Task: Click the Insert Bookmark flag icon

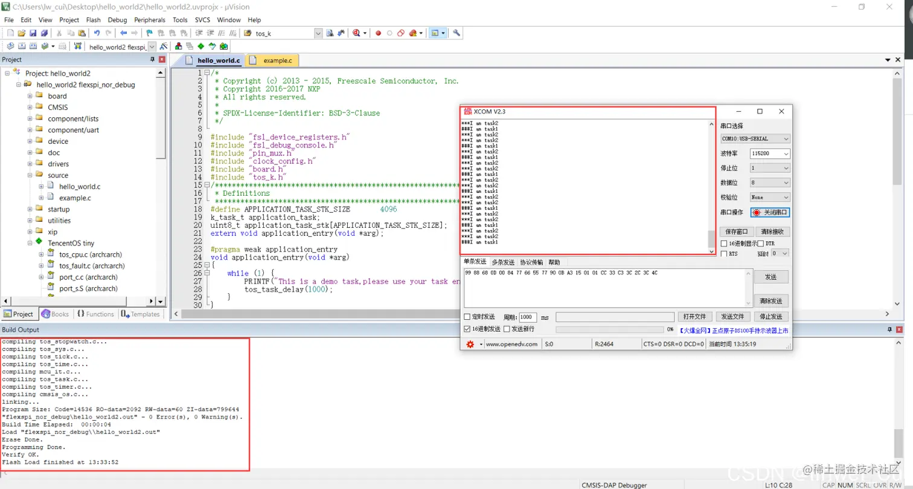Action: (x=150, y=33)
